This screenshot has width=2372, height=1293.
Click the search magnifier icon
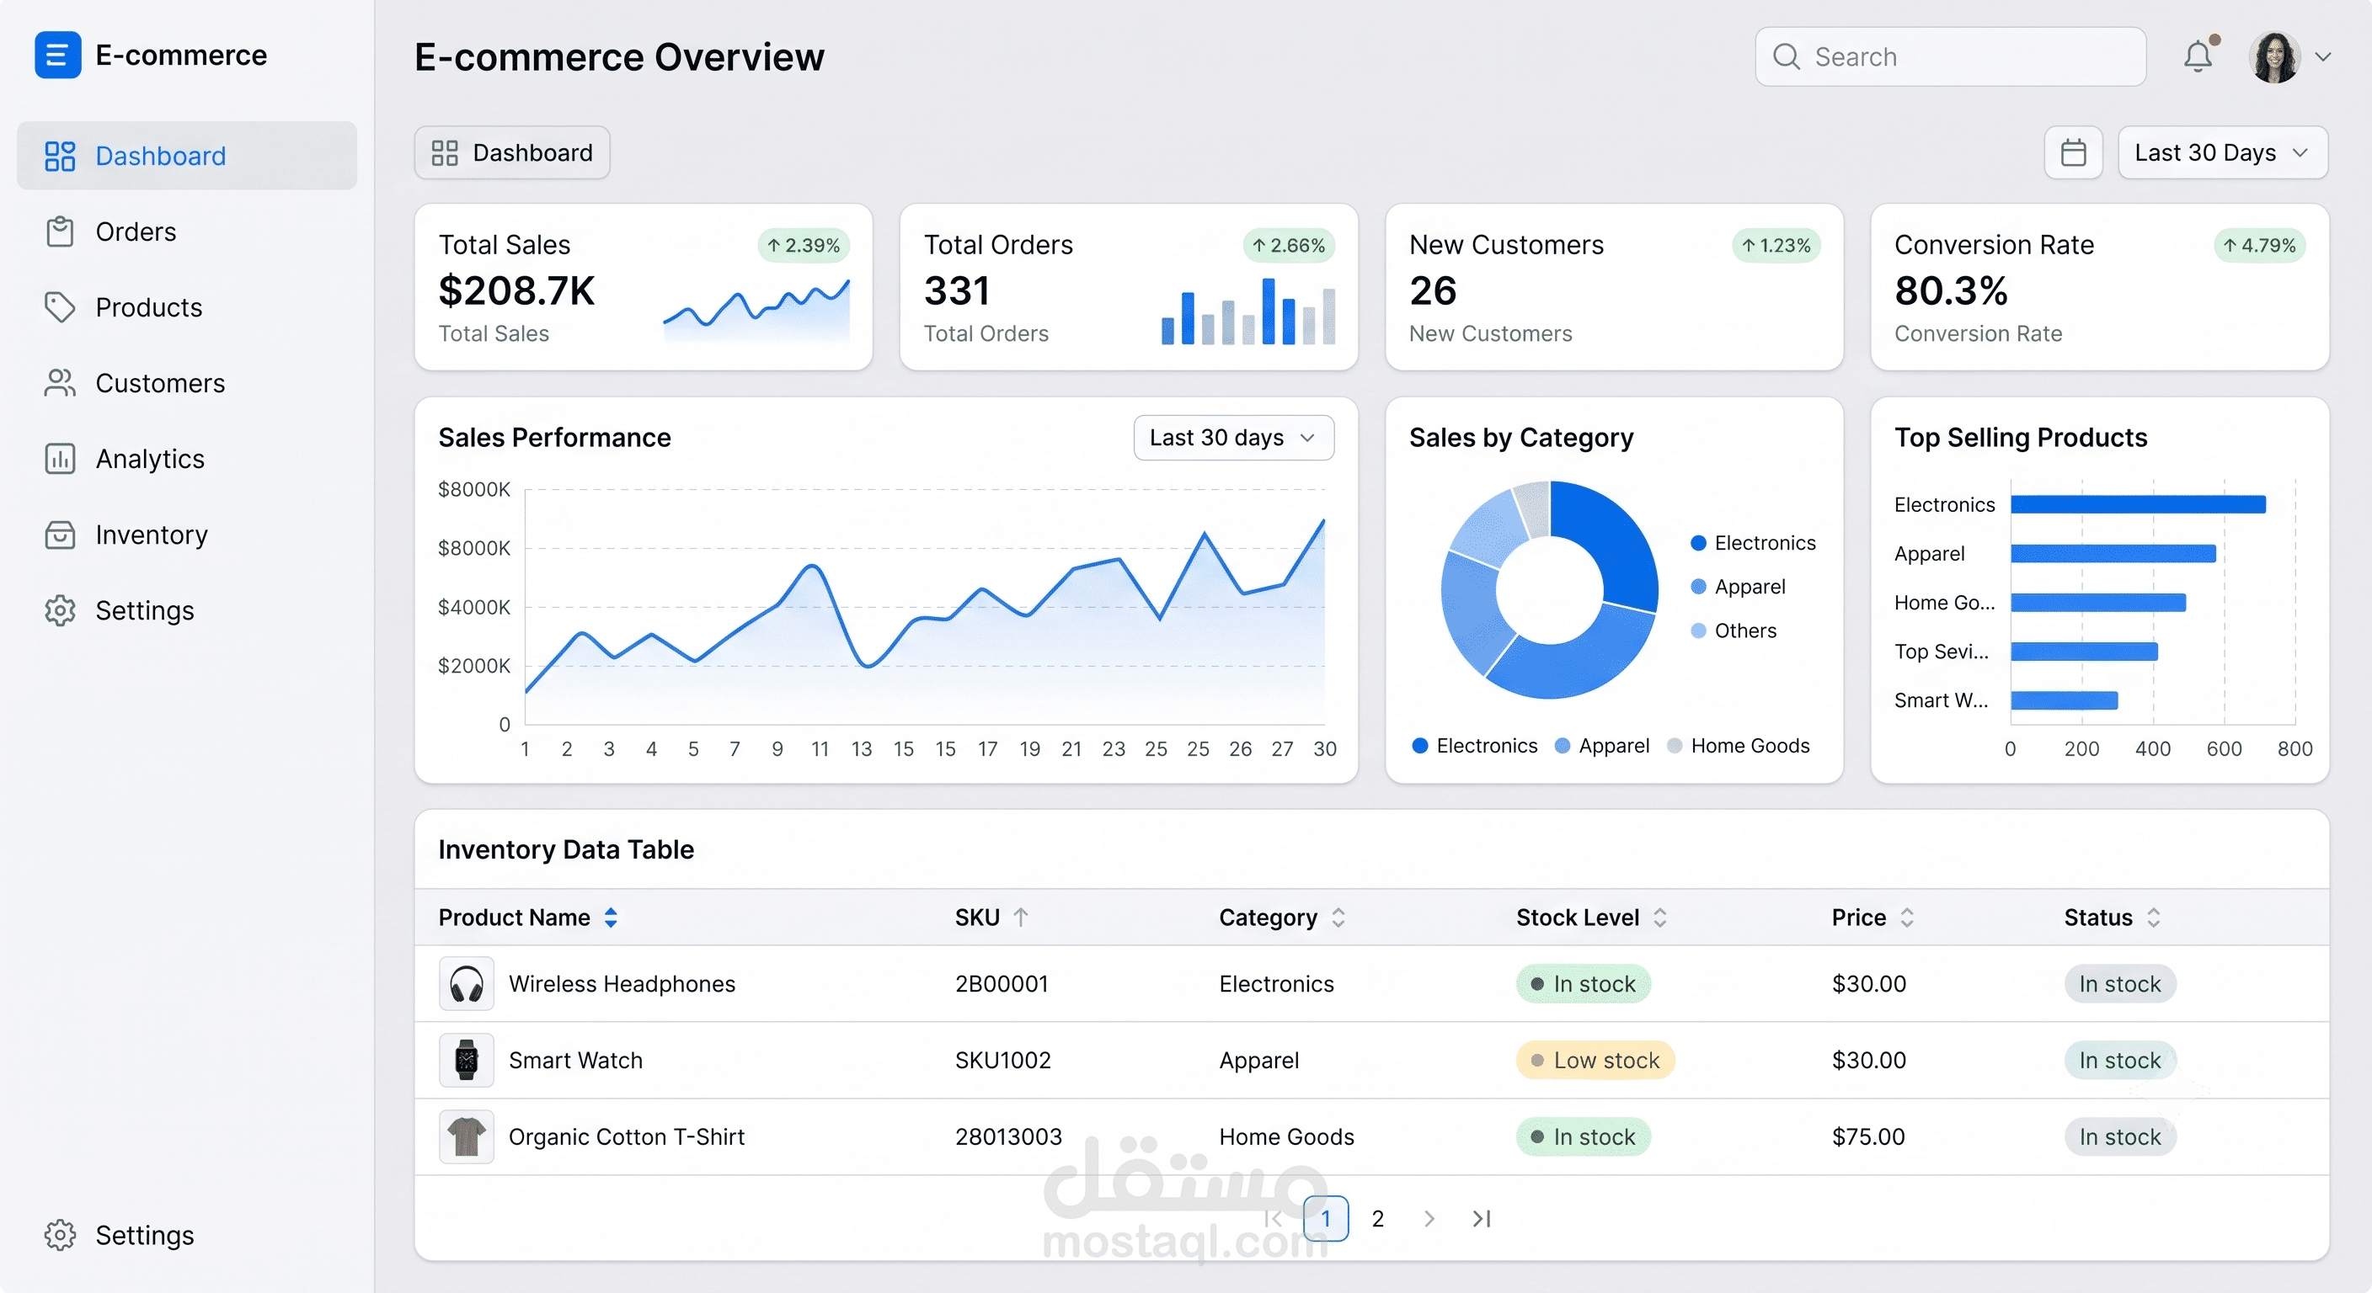[x=1787, y=57]
